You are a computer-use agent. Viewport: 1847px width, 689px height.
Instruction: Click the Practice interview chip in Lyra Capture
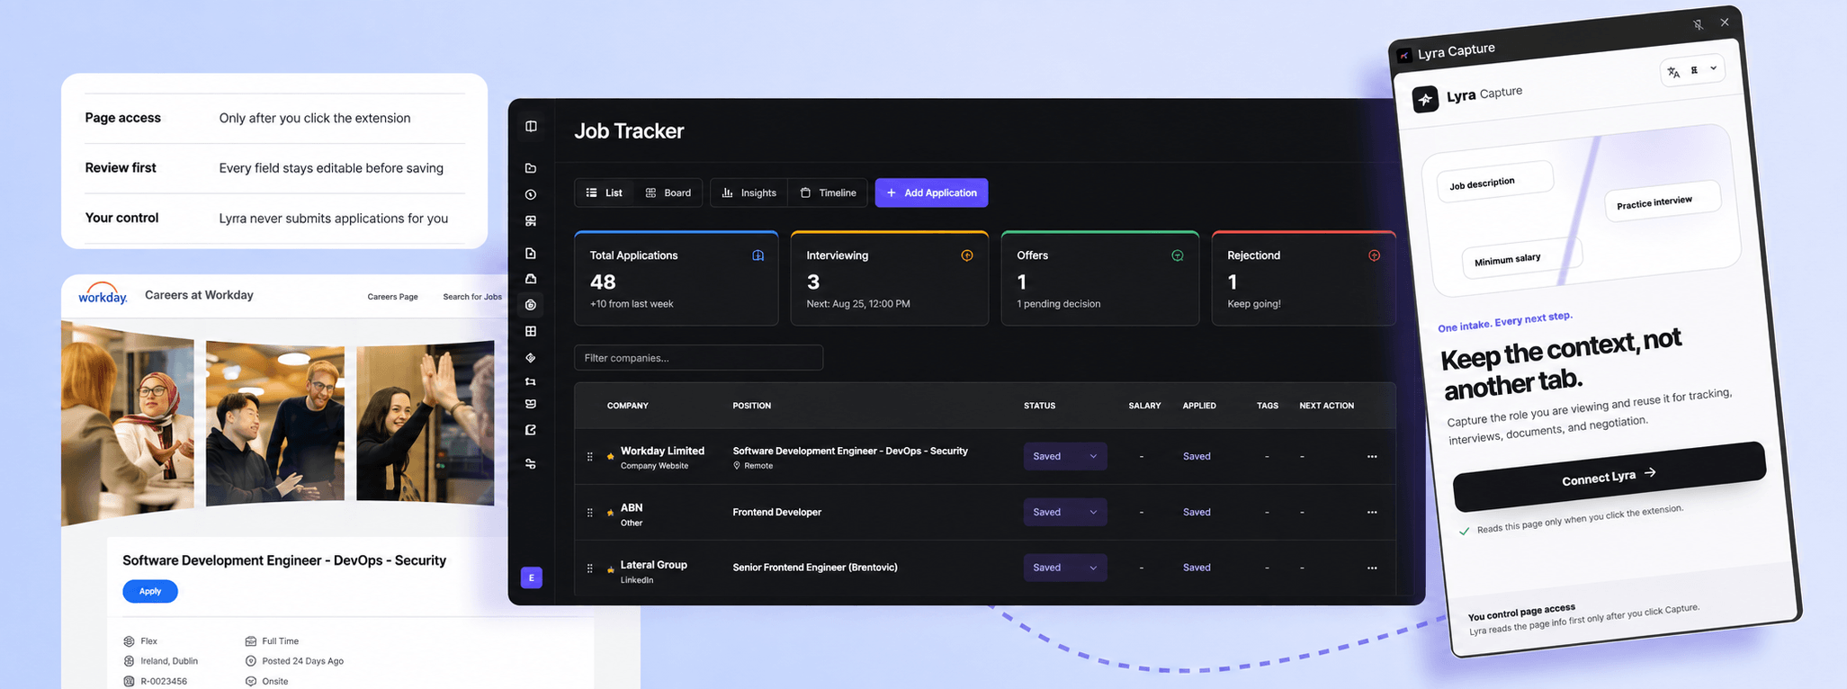point(1662,202)
